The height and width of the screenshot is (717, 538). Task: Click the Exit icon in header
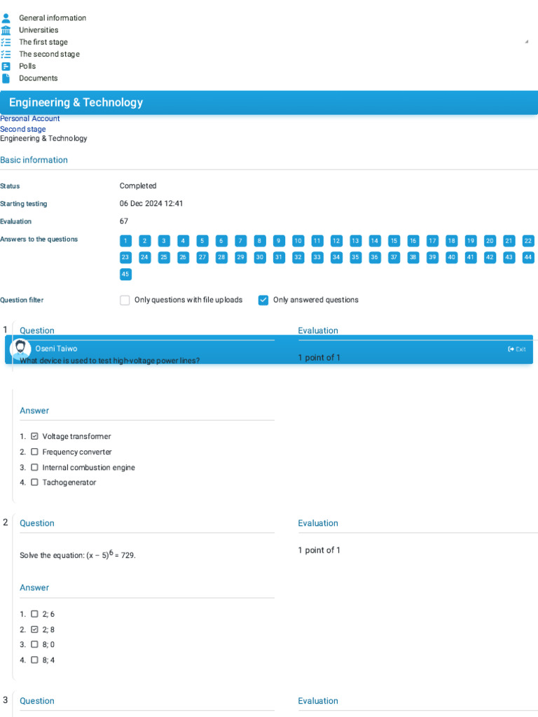click(511, 349)
